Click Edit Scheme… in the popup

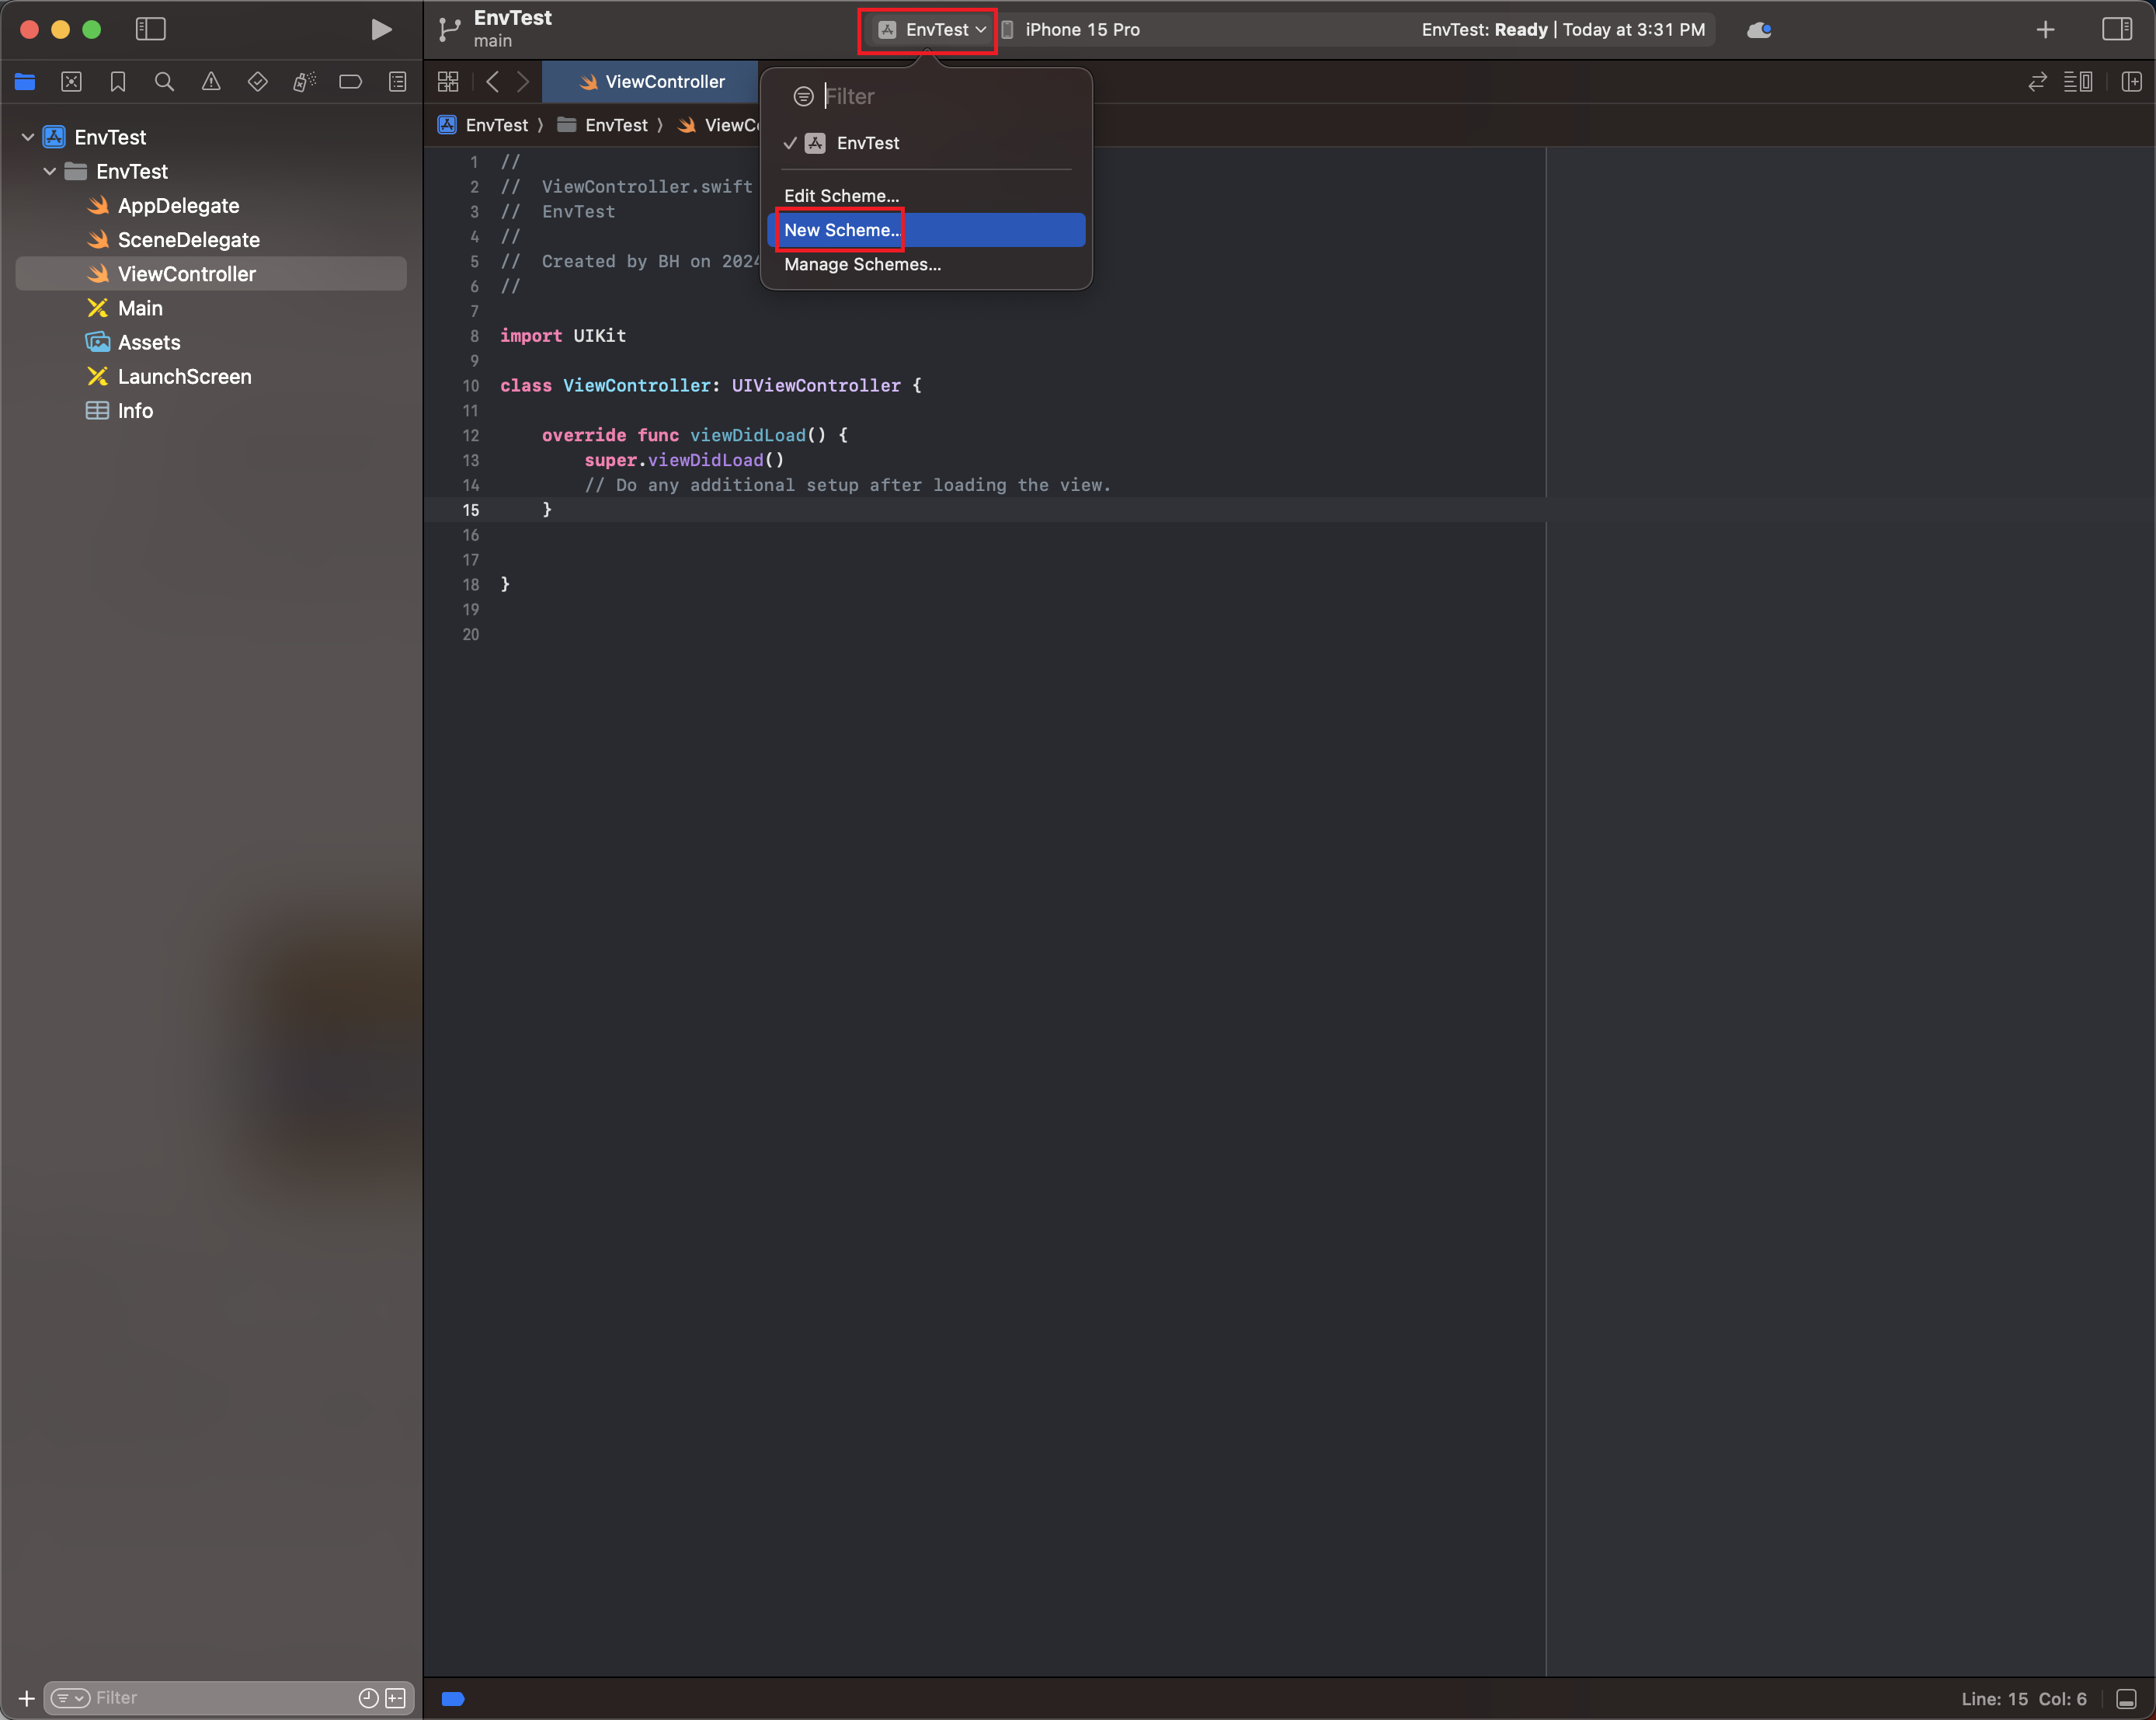(841, 196)
